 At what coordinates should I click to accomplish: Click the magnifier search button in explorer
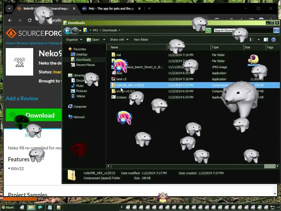coord(276,30)
